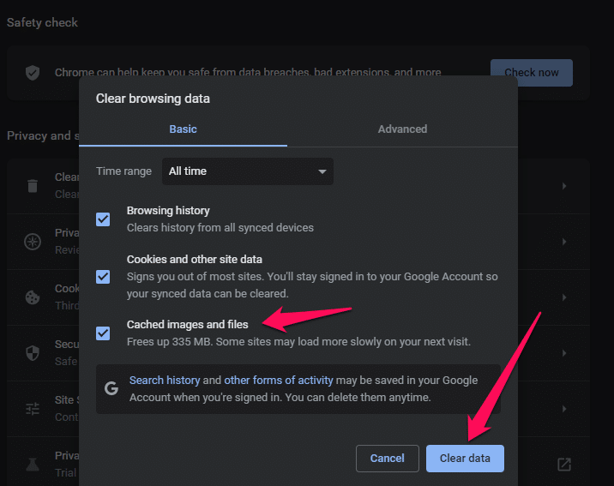Image resolution: width=614 pixels, height=486 pixels.
Task: Uncheck Cached images and files checkbox
Action: coord(103,333)
